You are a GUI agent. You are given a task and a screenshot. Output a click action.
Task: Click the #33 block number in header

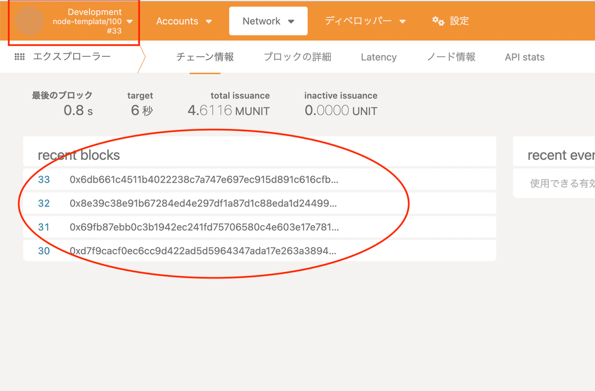(x=114, y=31)
